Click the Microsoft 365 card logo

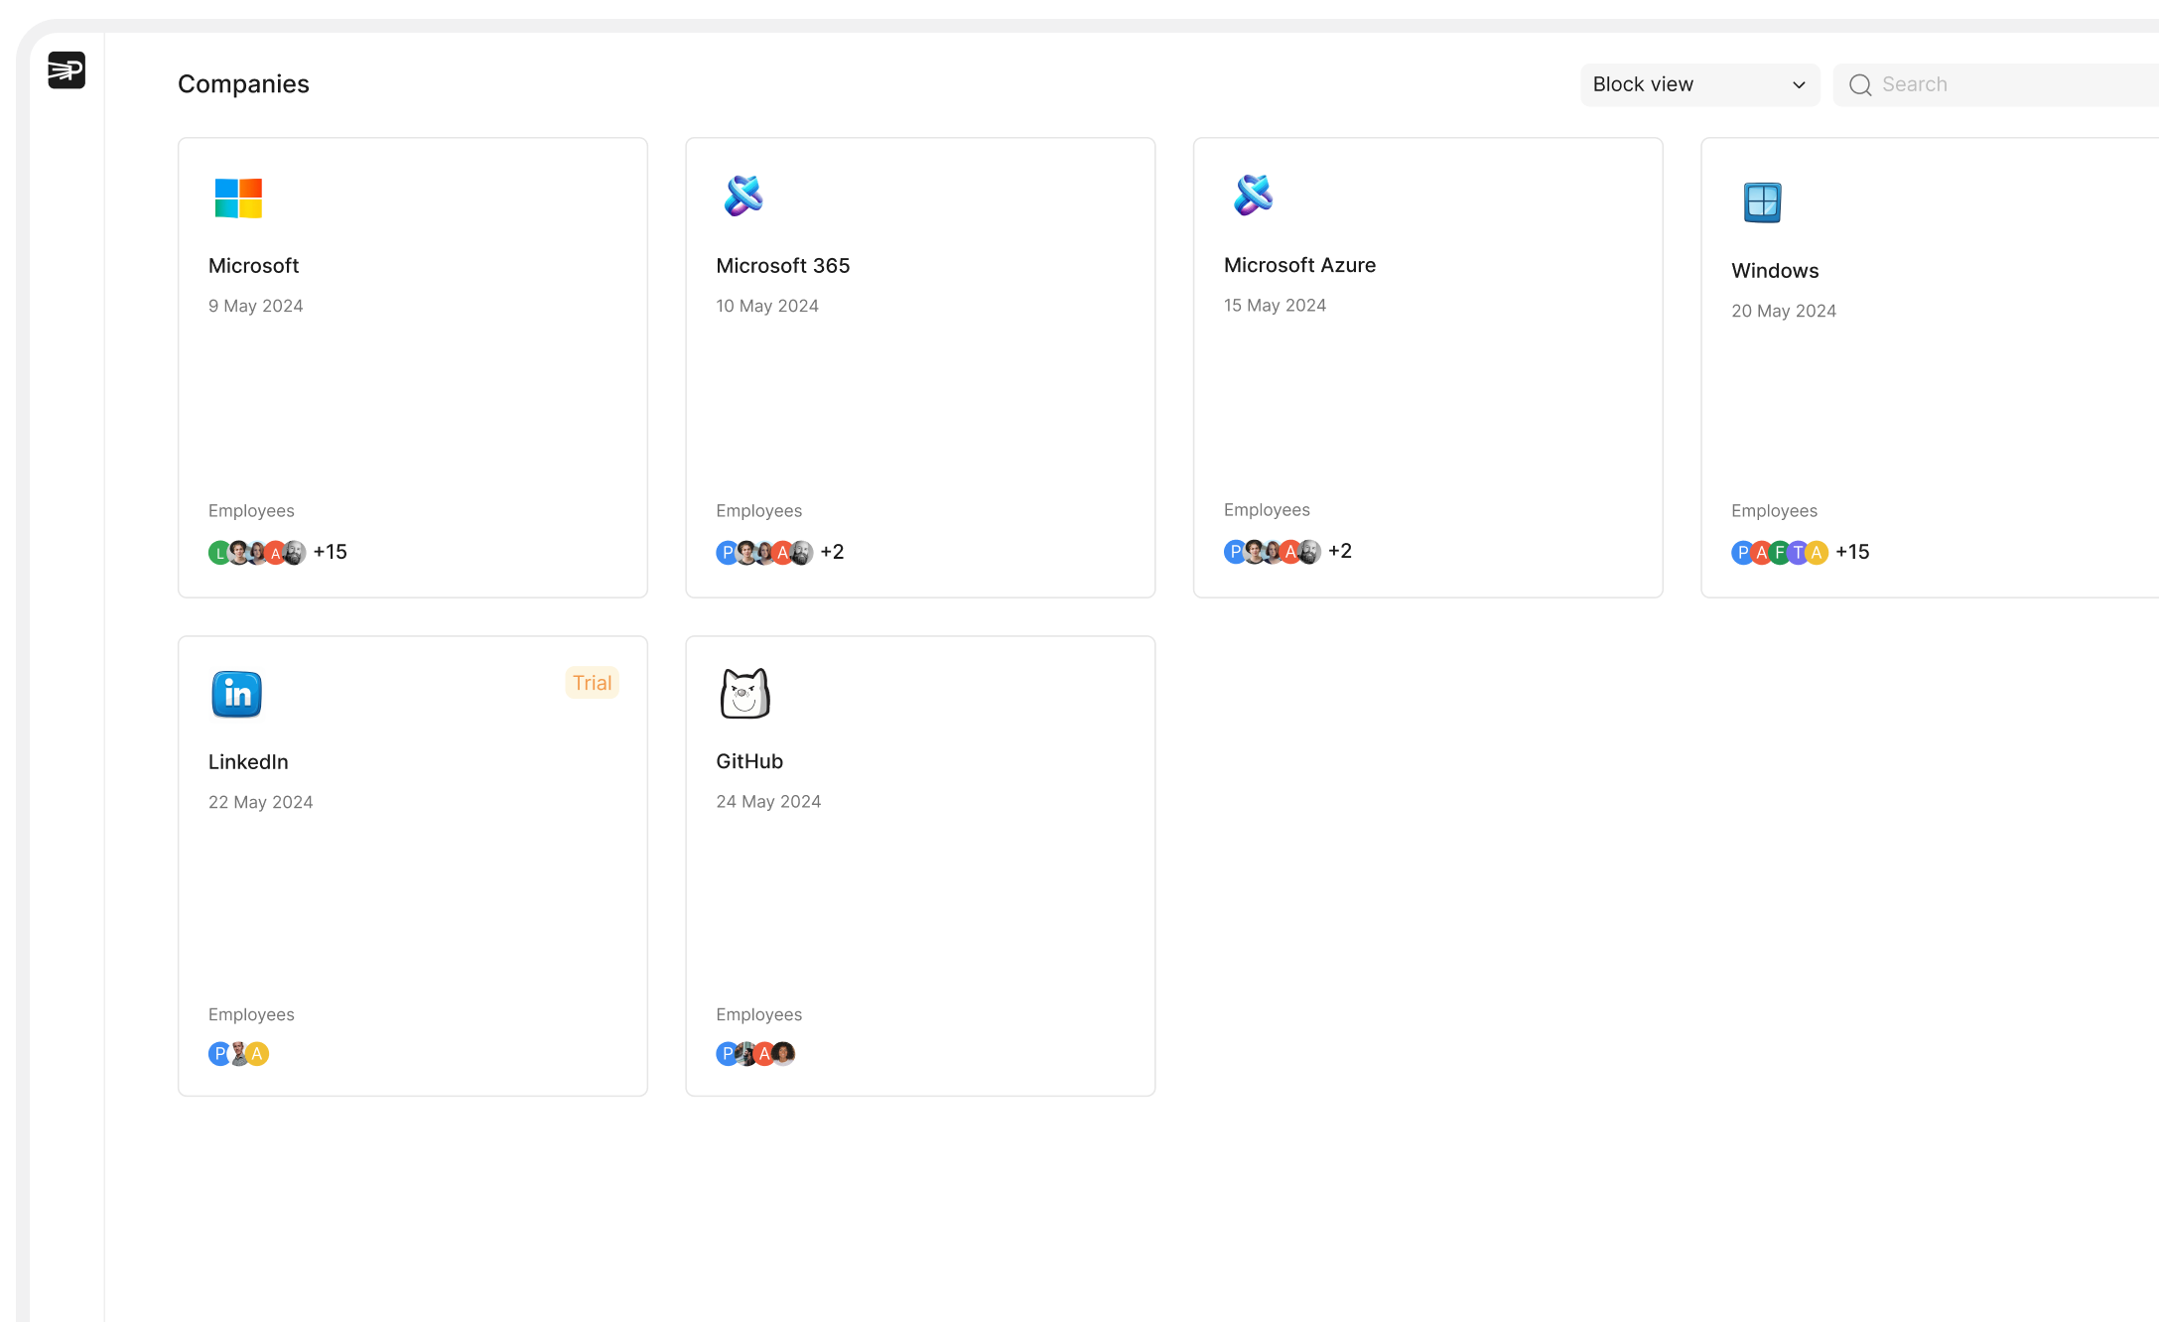(743, 196)
